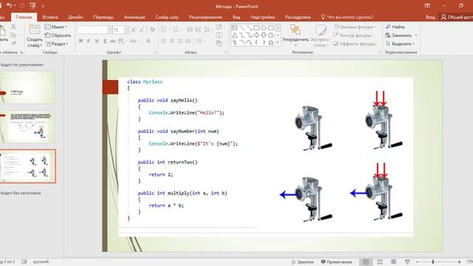
Task: Click the Cut scissors icon
Action: click(13, 27)
